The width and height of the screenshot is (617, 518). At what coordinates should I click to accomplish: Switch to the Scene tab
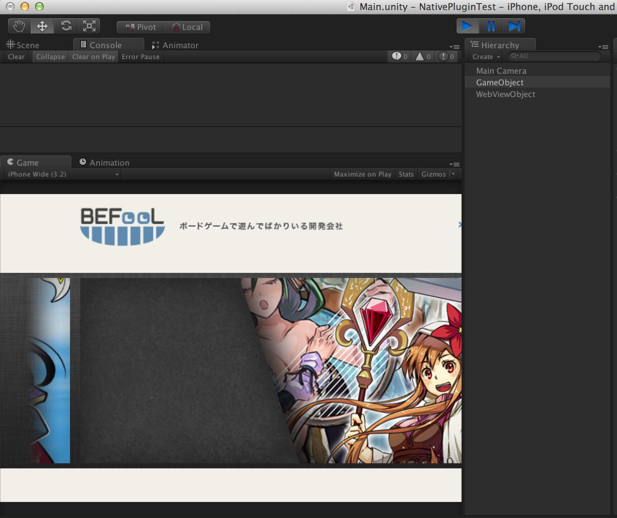click(23, 45)
